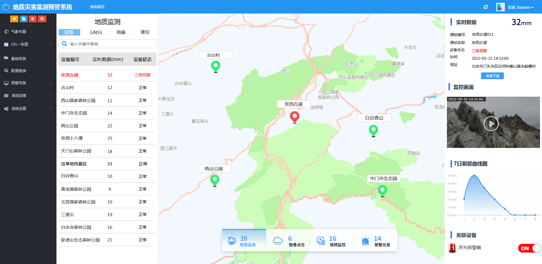Click the red recycle shortcut icon
The height and width of the screenshot is (264, 542).
click(42, 19)
